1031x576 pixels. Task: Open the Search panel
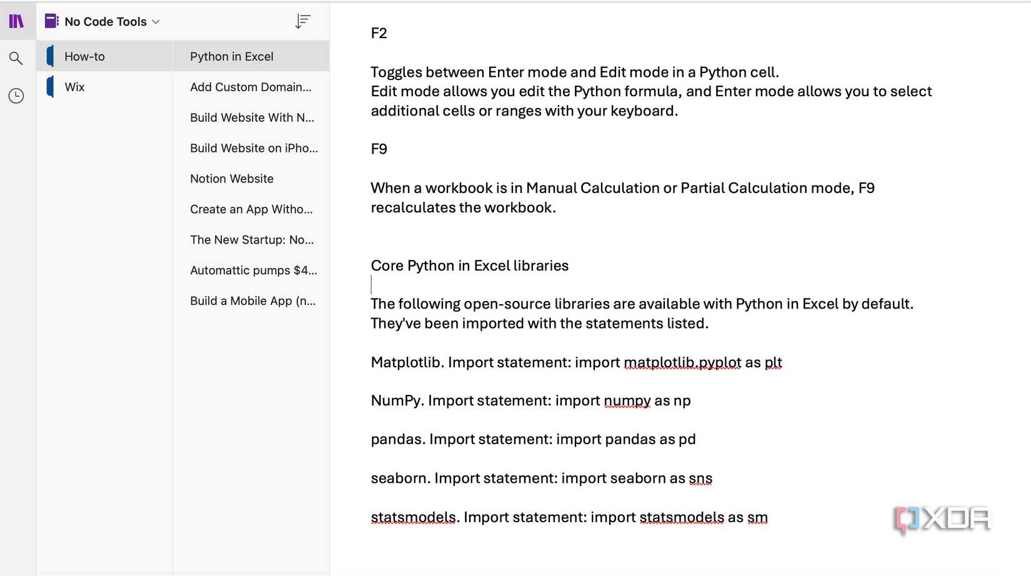[17, 57]
